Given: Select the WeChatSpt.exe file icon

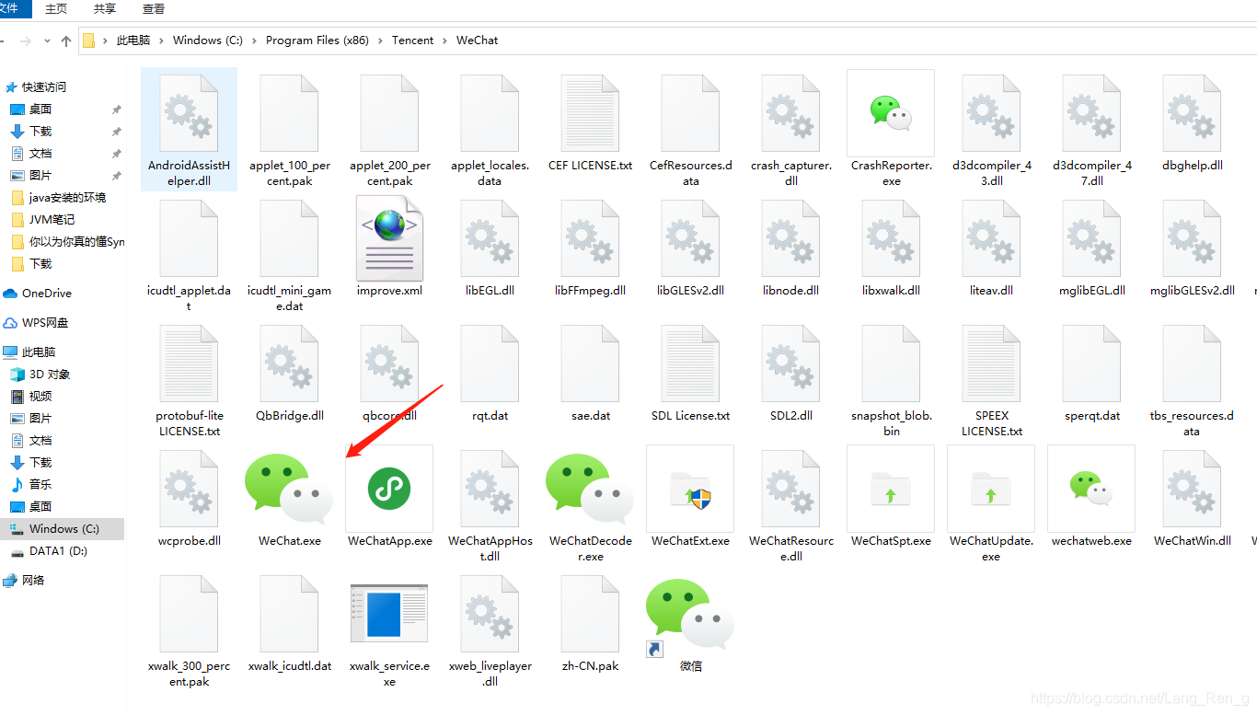Looking at the screenshot, I should 891,490.
